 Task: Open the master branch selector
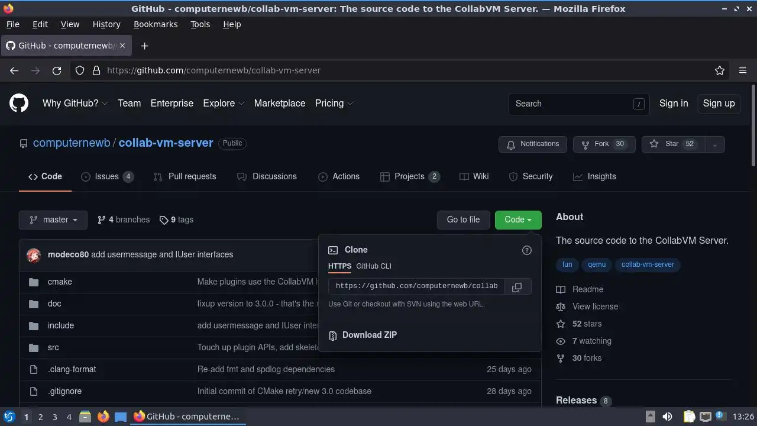[53, 220]
